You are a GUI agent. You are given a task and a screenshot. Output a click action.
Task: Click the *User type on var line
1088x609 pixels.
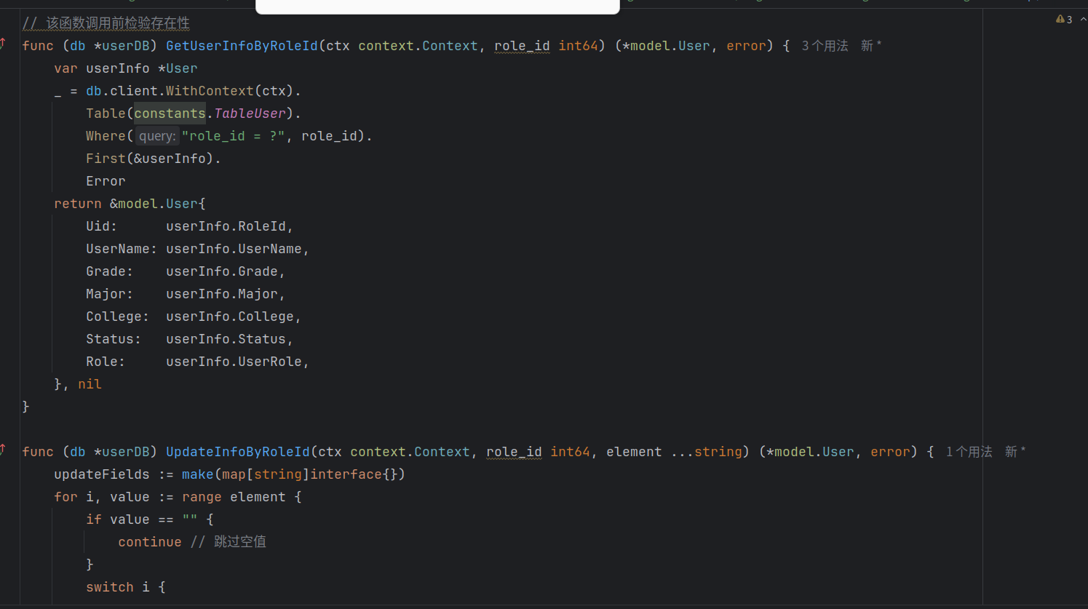tap(178, 68)
